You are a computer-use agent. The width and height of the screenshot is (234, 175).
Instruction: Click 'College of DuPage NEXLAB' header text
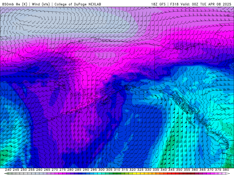pyautogui.click(x=78, y=4)
